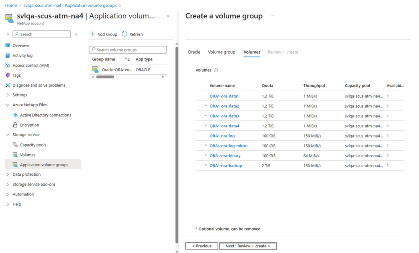Click the Throughput column header
The image size is (419, 253).
coord(314,86)
